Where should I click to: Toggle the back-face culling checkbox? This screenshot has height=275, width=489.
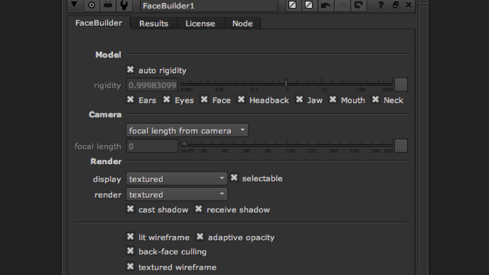pyautogui.click(x=130, y=250)
